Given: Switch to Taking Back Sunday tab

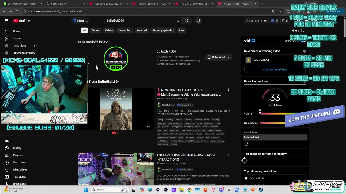Looking at the screenshot, I should pyautogui.click(x=108, y=4).
